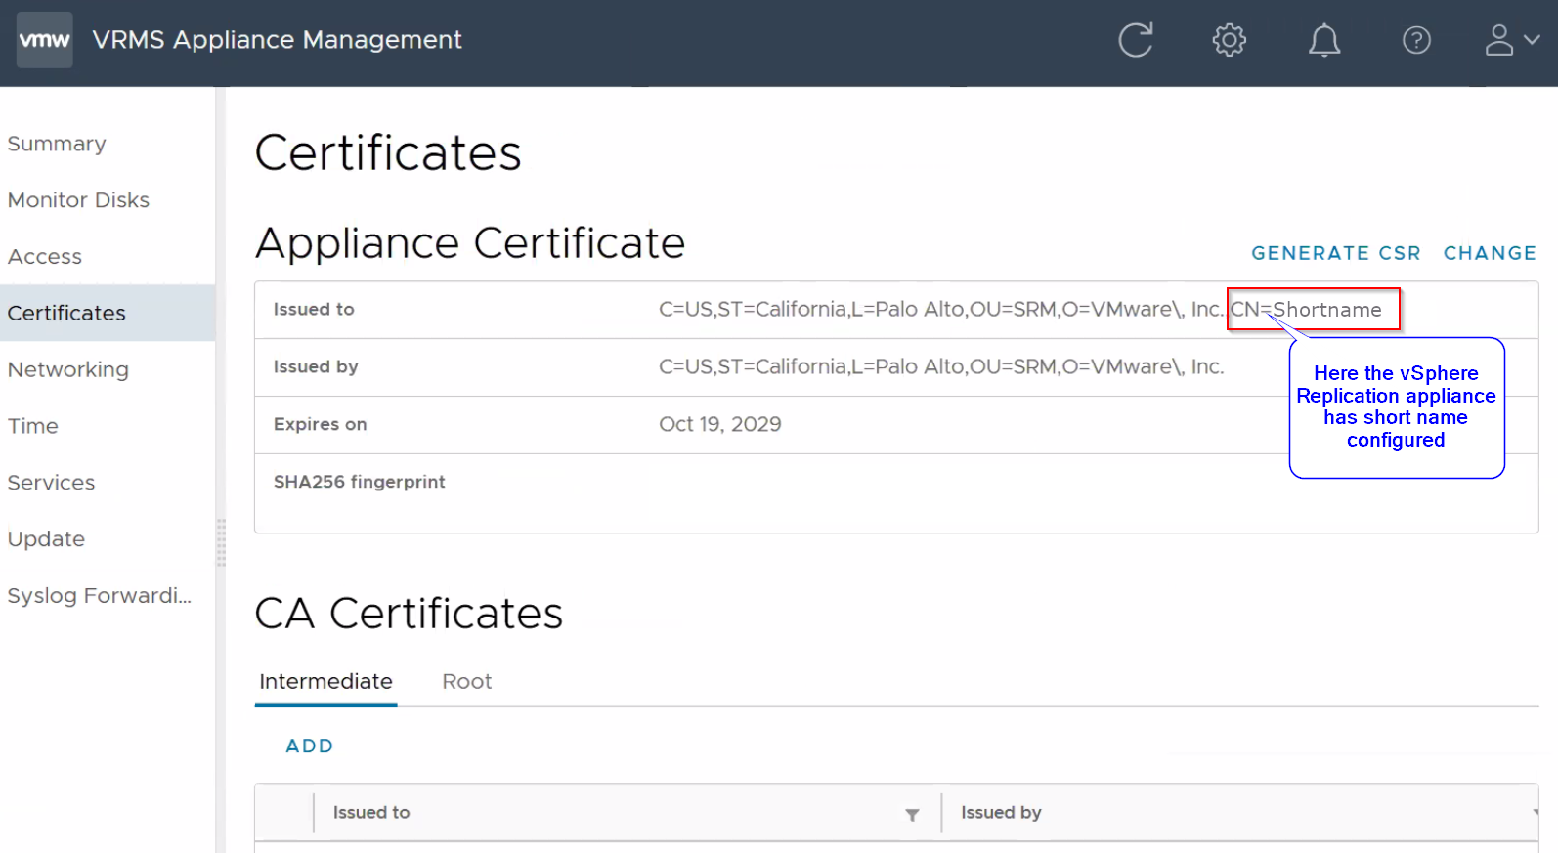
Task: Click CHANGE certificate button
Action: tap(1490, 253)
